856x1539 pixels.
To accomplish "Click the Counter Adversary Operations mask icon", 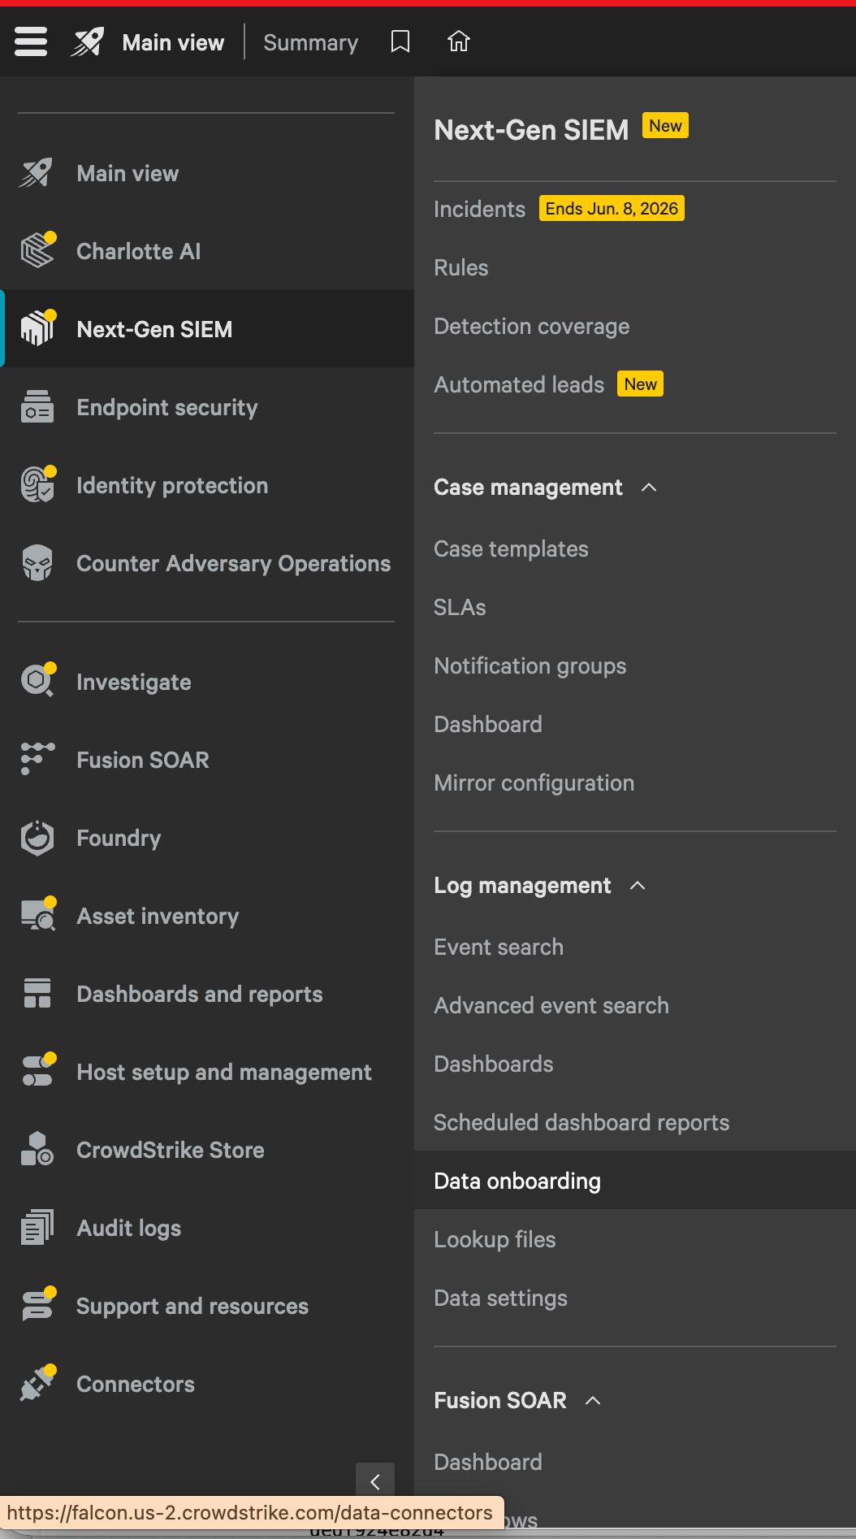I will [37, 563].
